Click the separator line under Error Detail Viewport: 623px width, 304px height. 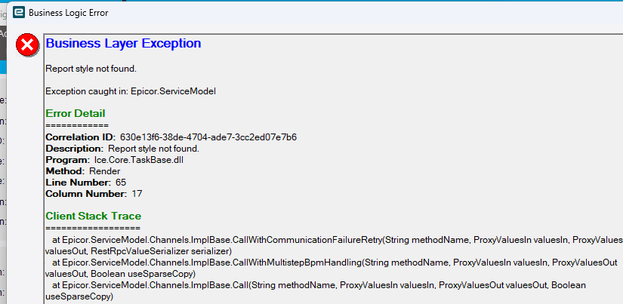[x=77, y=125]
